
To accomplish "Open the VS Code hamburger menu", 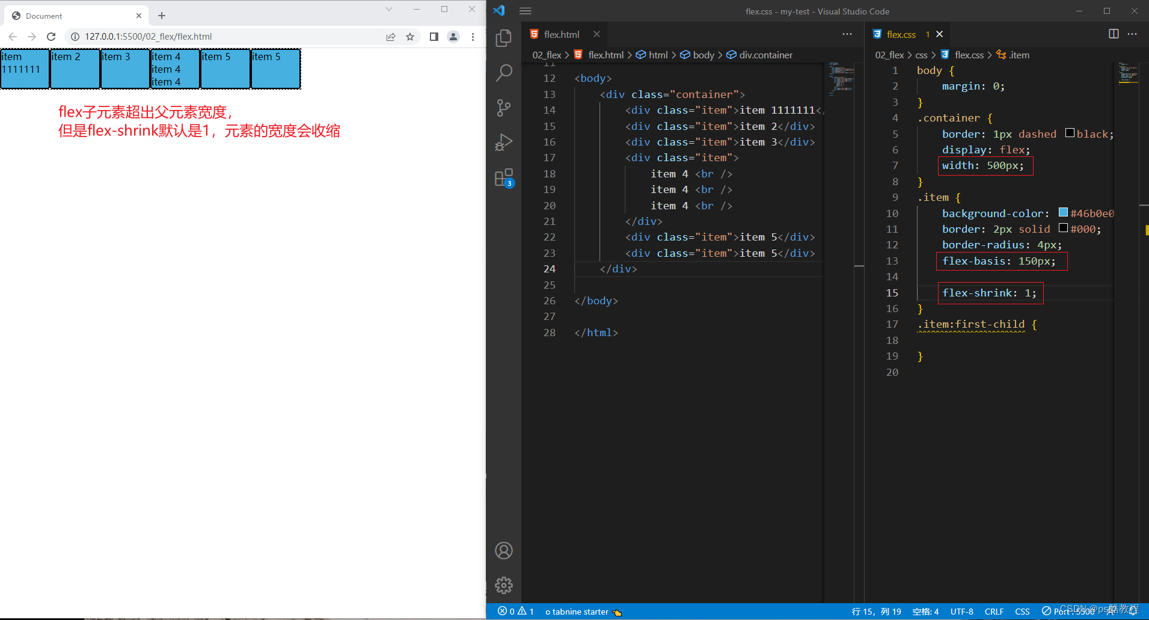I will tap(525, 11).
